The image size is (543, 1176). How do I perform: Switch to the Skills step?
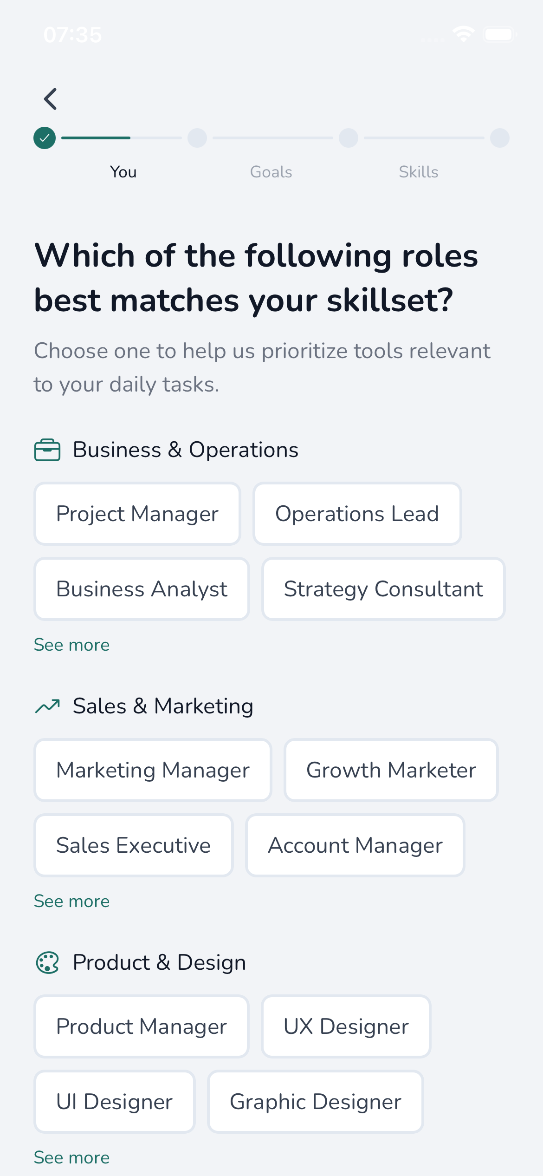[x=418, y=171]
